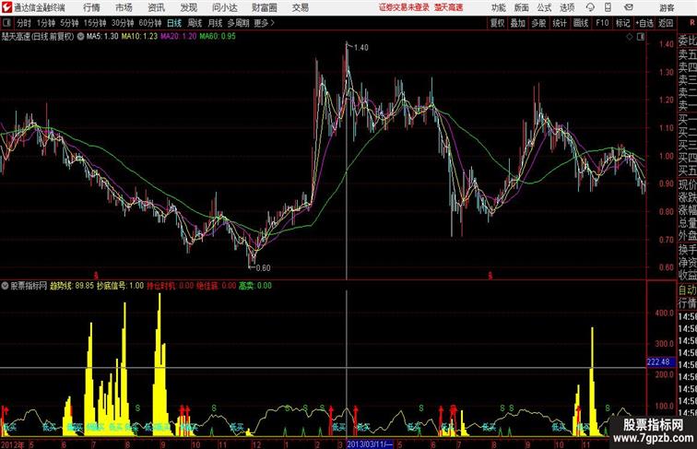The image size is (697, 449).
Task: Open the 资讯 menu
Action: coord(156,7)
